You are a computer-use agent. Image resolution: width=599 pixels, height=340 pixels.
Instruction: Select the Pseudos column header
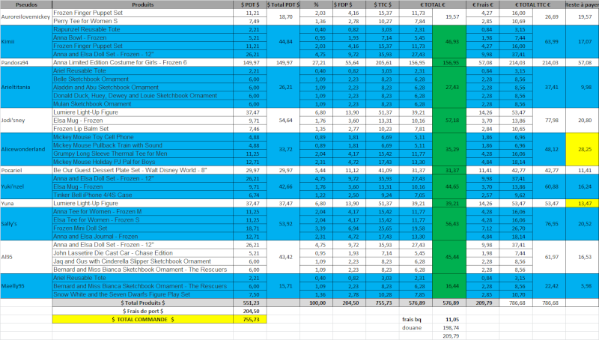[x=26, y=4]
